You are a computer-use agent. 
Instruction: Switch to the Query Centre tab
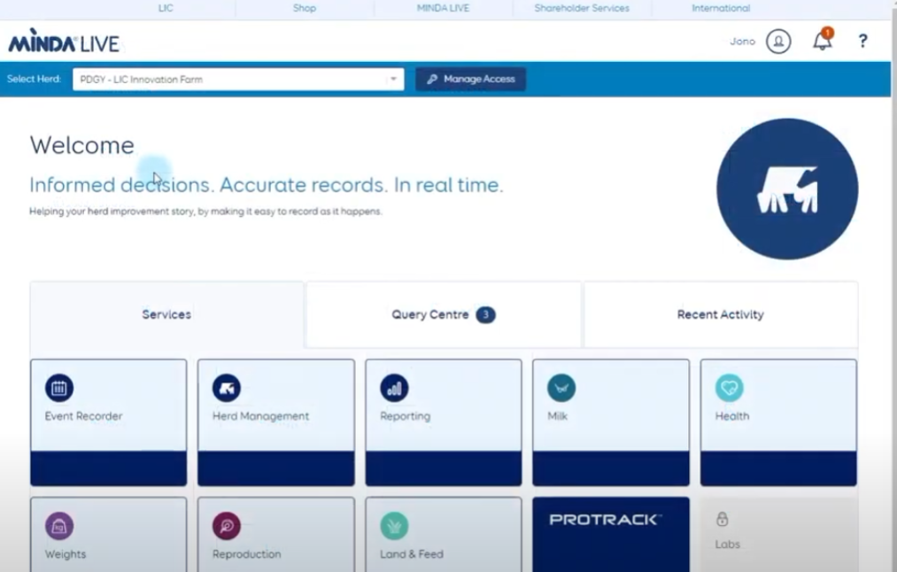tap(444, 314)
